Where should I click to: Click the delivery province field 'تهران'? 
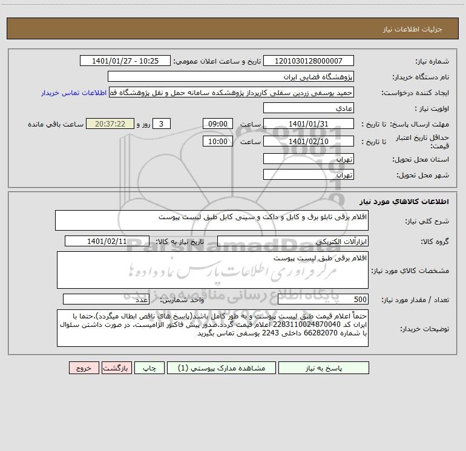(309, 159)
